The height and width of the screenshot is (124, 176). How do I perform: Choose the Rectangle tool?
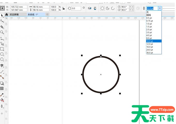[x=2, y=49]
